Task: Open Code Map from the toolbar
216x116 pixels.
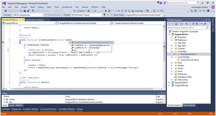Action: tap(137, 11)
